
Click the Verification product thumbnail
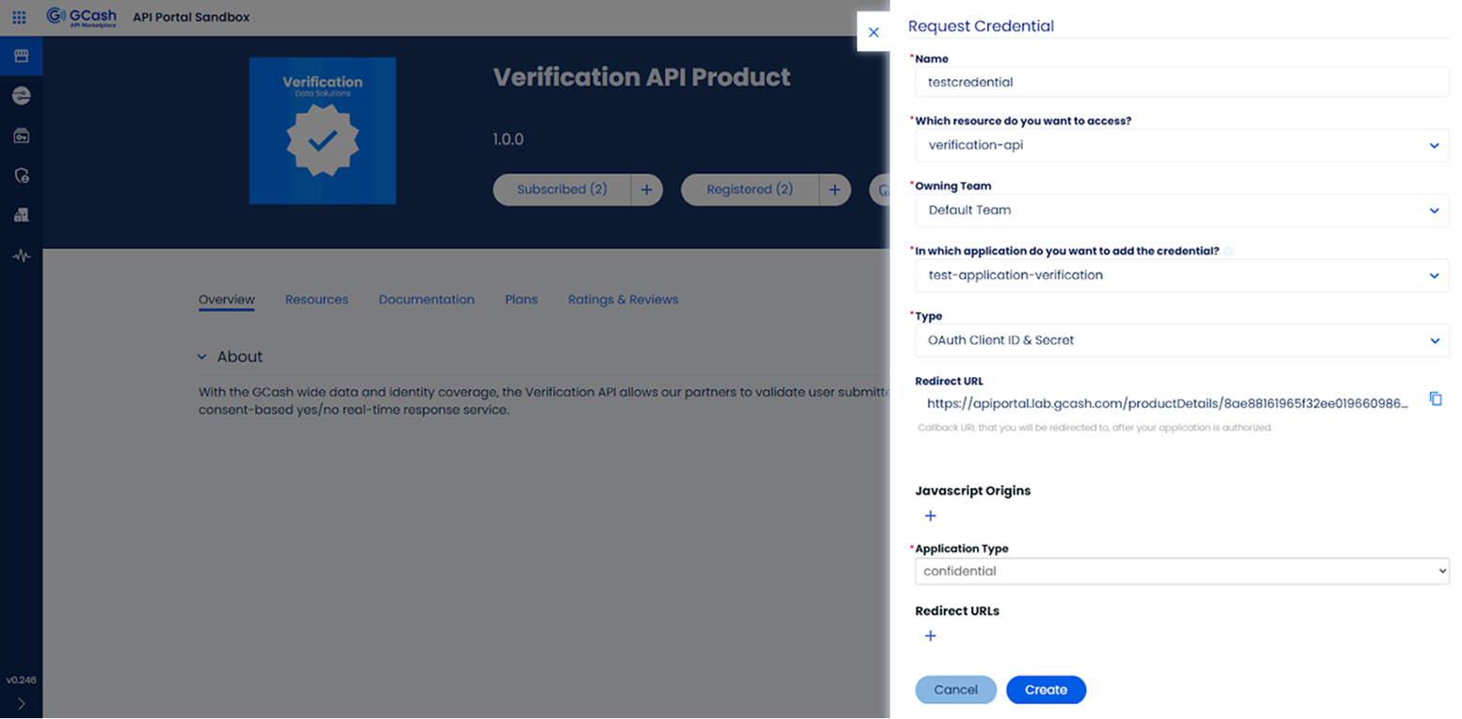click(x=322, y=131)
